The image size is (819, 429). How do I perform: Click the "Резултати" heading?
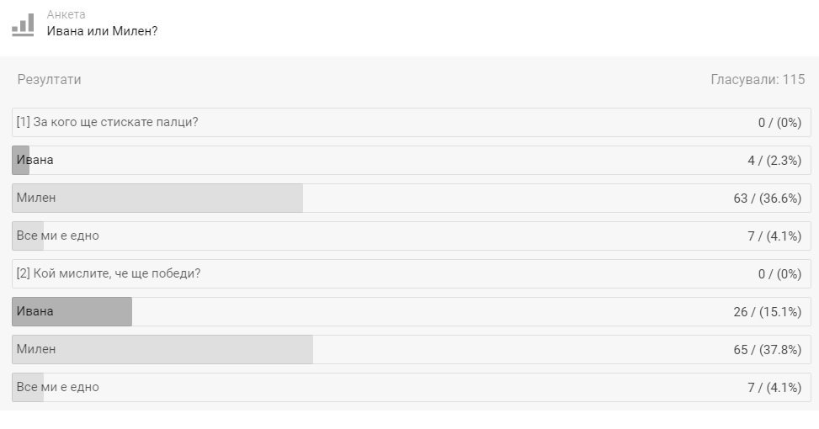point(49,80)
